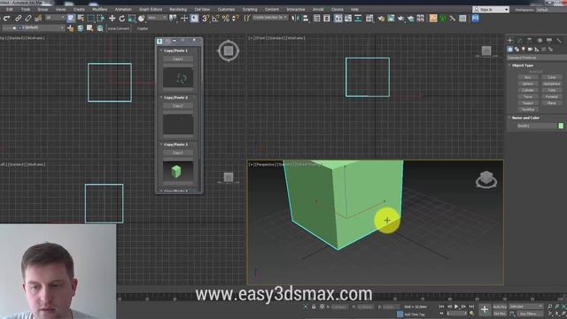
Task: Click the orange toolbar icon
Action: (x=433, y=18)
